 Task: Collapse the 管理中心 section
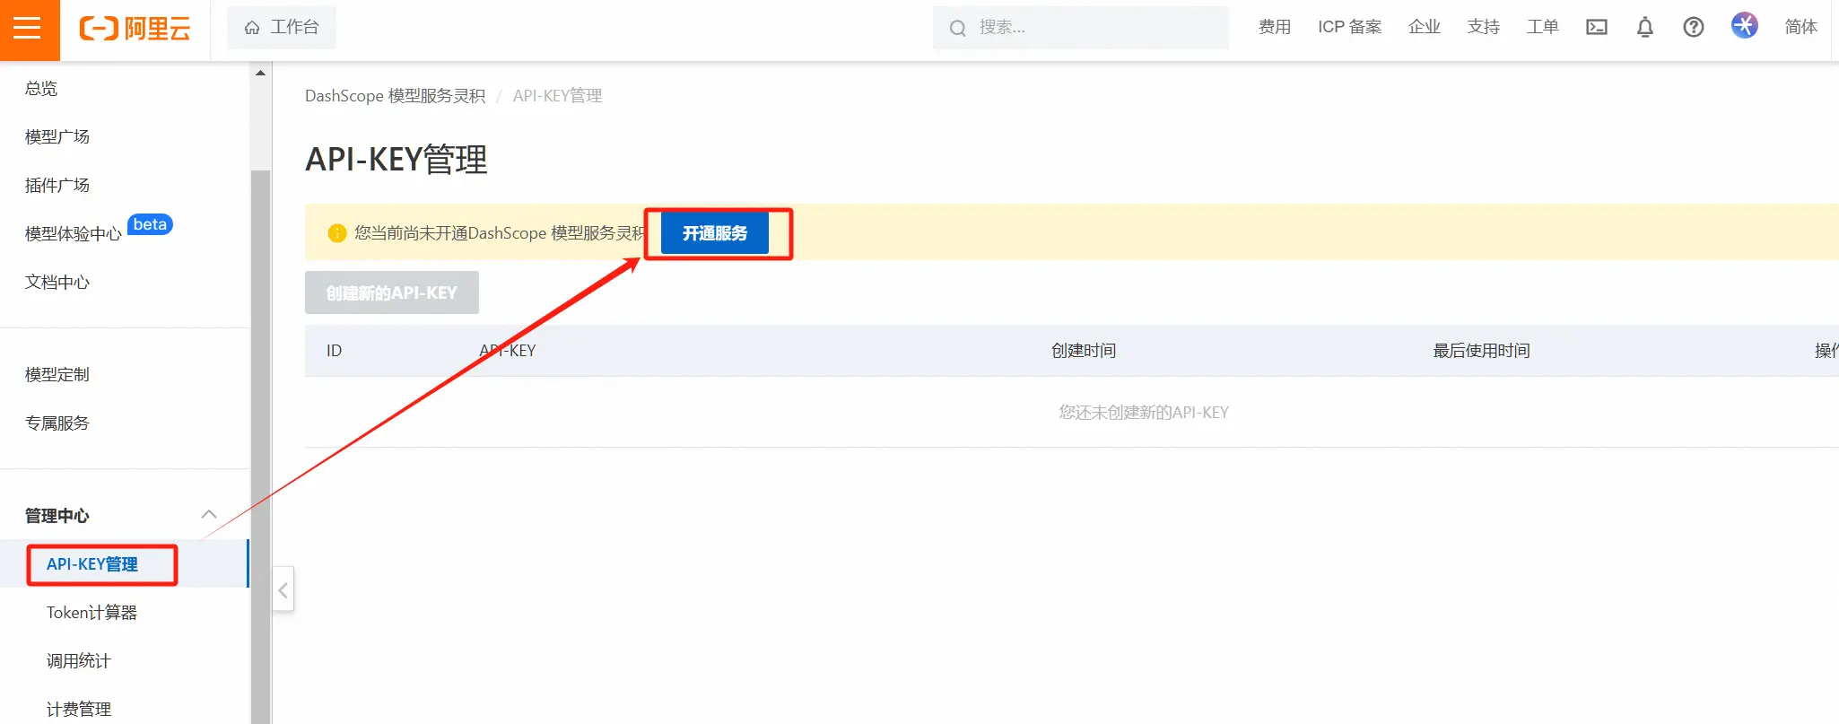tap(209, 514)
